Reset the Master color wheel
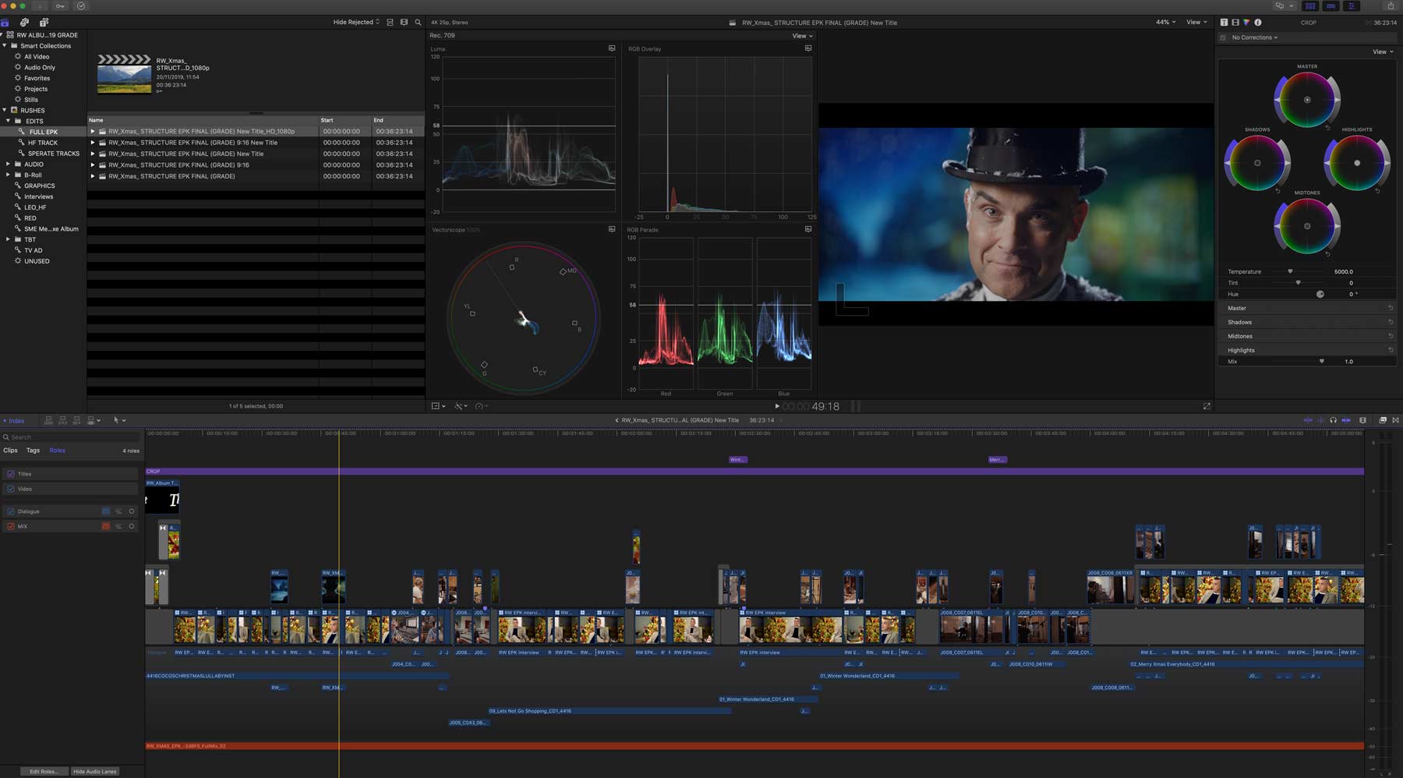1403x778 pixels. (1327, 127)
